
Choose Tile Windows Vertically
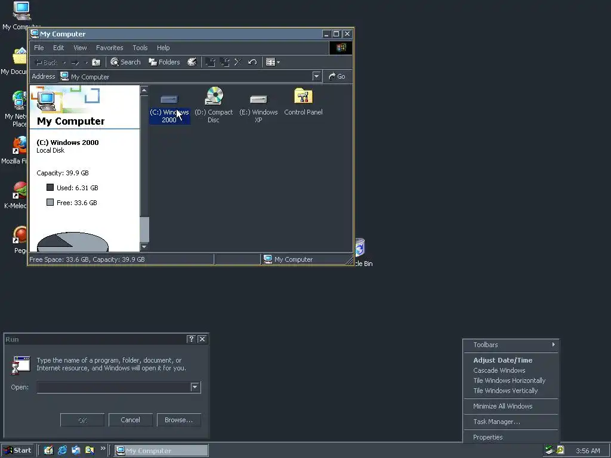[511, 391]
